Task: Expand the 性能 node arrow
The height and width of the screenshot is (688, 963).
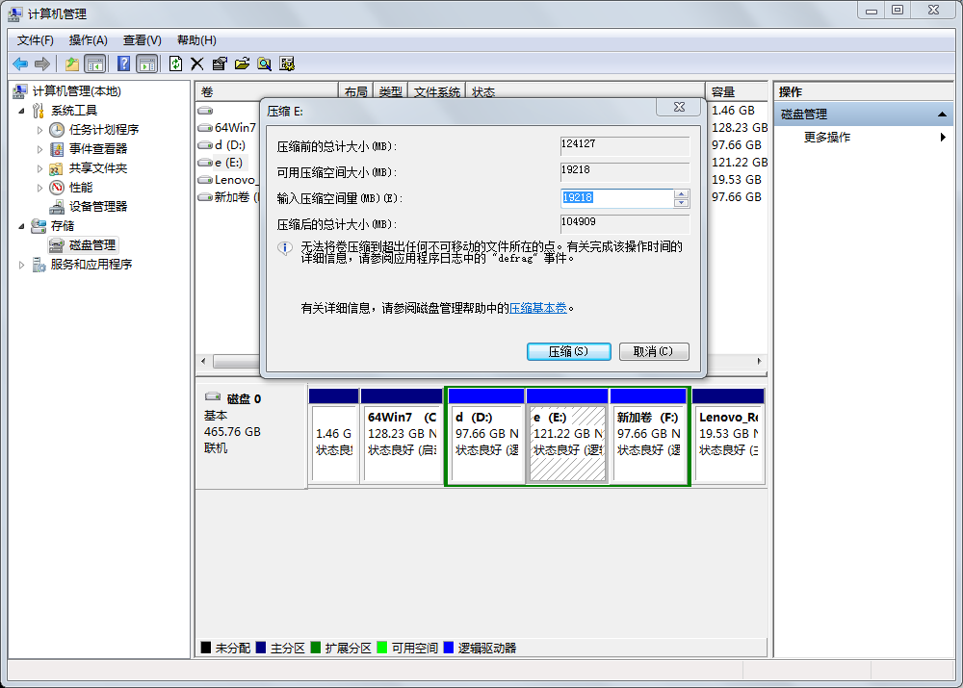Action: 39,188
